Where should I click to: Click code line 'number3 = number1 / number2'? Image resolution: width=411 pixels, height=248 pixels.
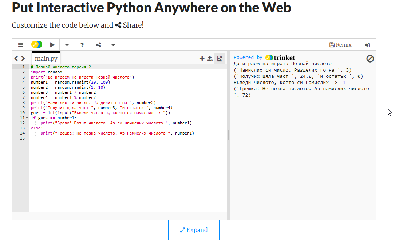click(x=63, y=92)
